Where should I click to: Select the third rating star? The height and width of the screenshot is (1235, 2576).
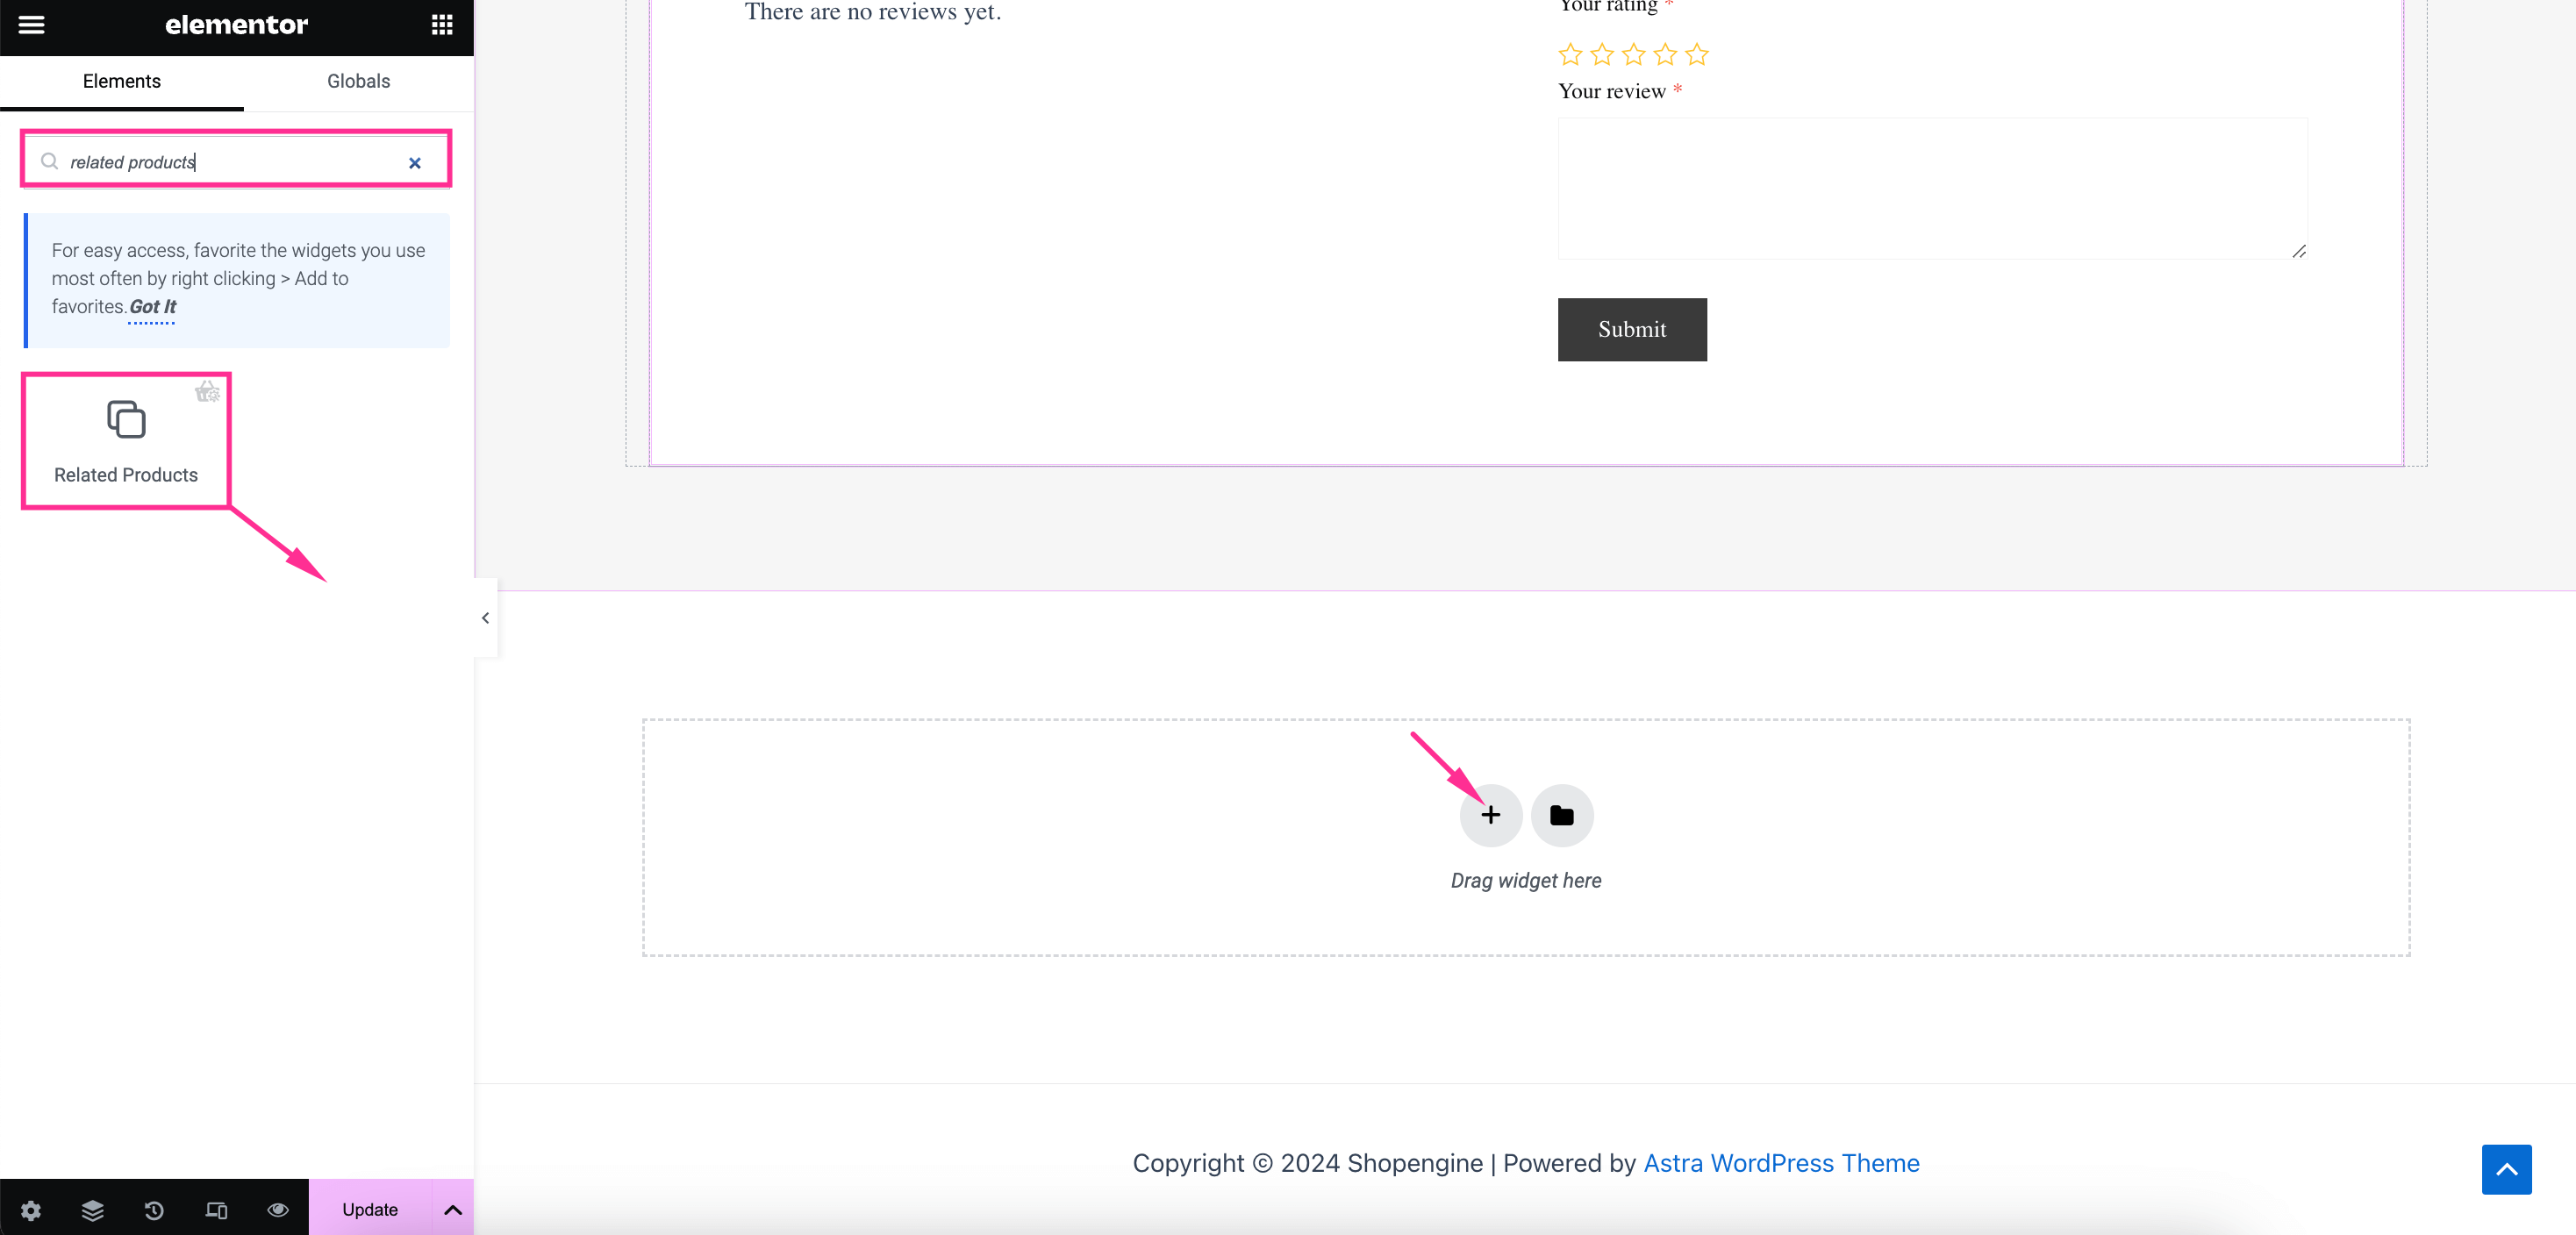click(x=1634, y=54)
